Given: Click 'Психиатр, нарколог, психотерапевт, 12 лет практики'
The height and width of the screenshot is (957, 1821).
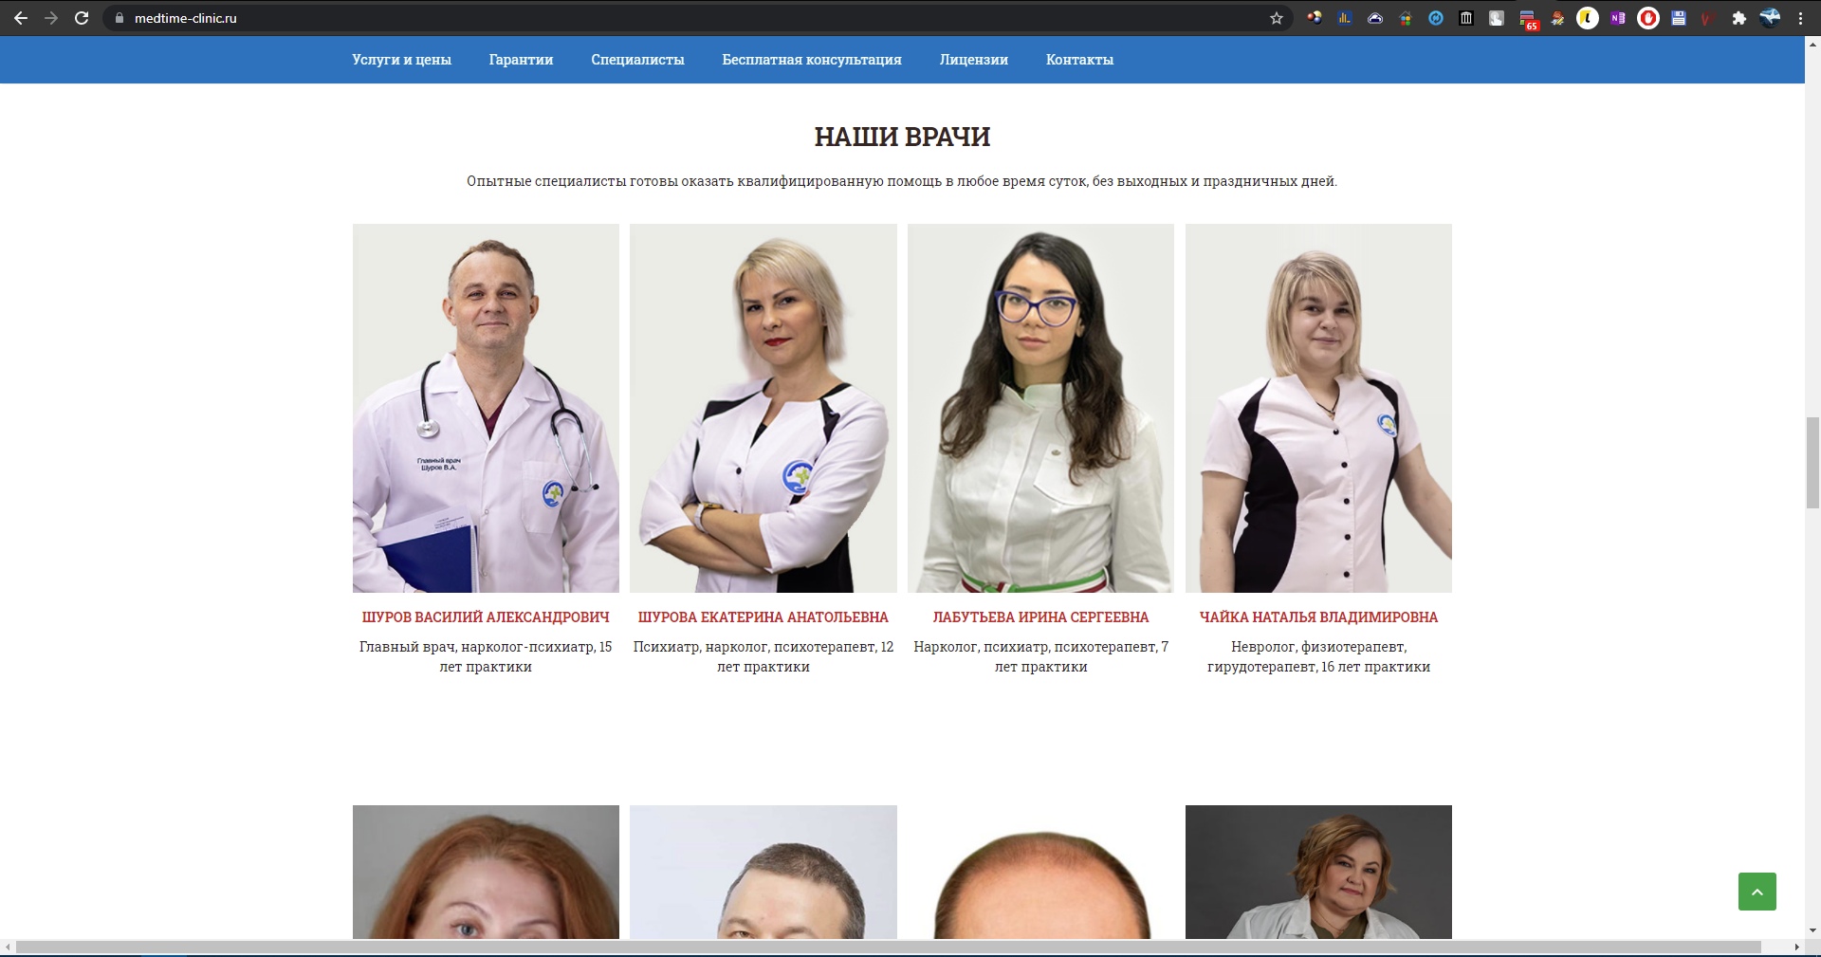Looking at the screenshot, I should coord(763,656).
